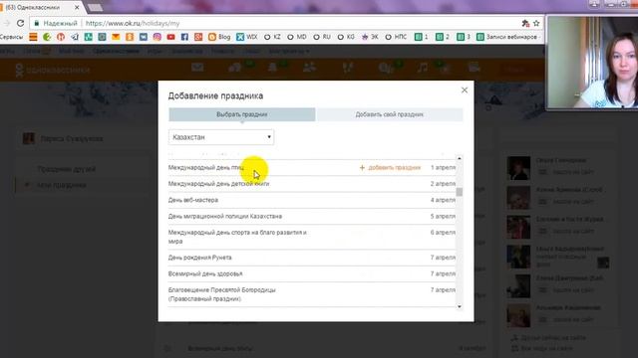Screen dimensions: 638x358
Task: Open the Blog bookmark
Action: click(219, 37)
